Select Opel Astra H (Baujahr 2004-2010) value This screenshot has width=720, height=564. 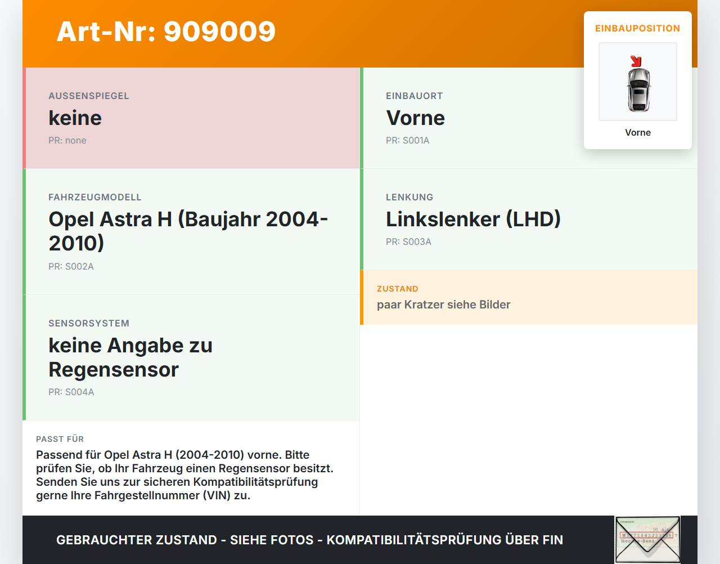coord(188,231)
